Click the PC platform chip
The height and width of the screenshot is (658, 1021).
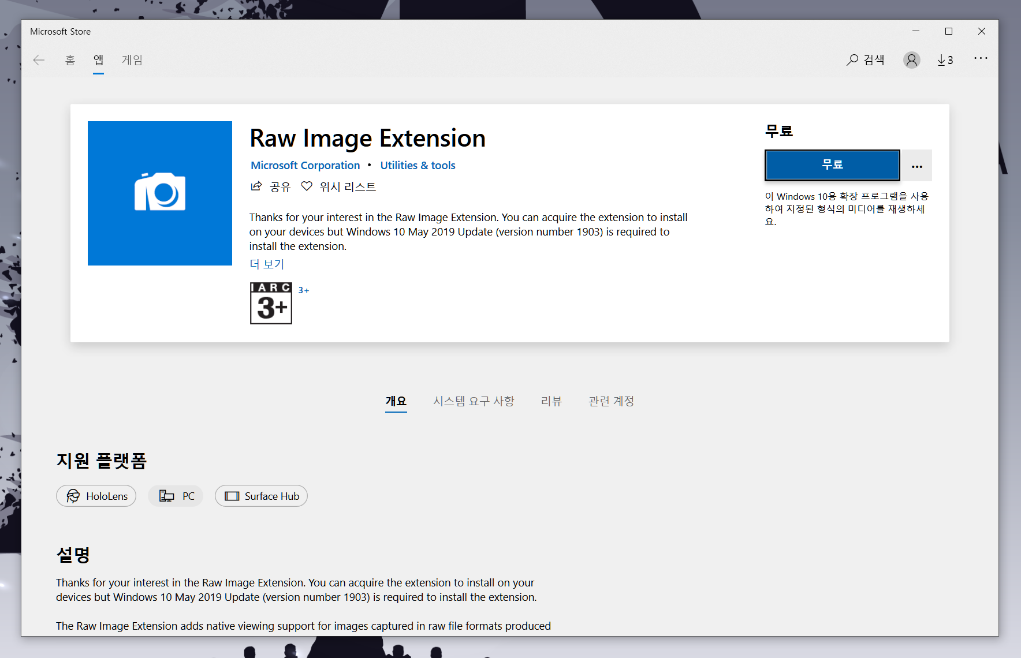[x=176, y=496]
